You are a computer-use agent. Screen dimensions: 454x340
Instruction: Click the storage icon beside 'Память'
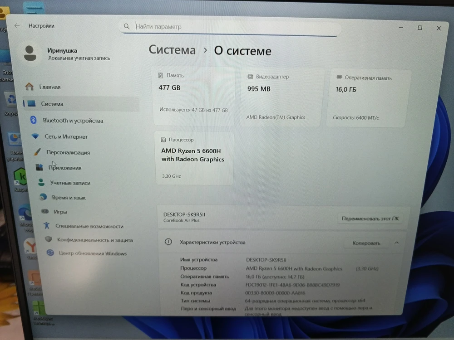(x=160, y=75)
